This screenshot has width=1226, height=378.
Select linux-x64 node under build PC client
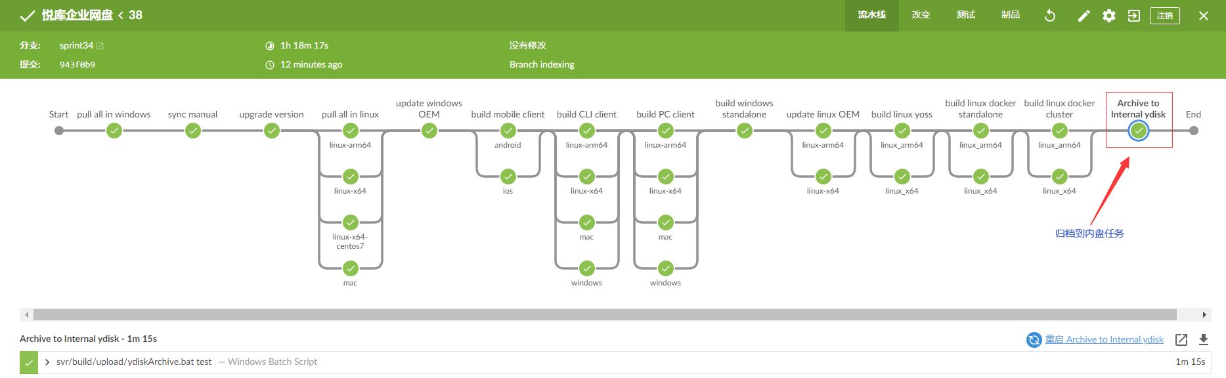pyautogui.click(x=666, y=177)
